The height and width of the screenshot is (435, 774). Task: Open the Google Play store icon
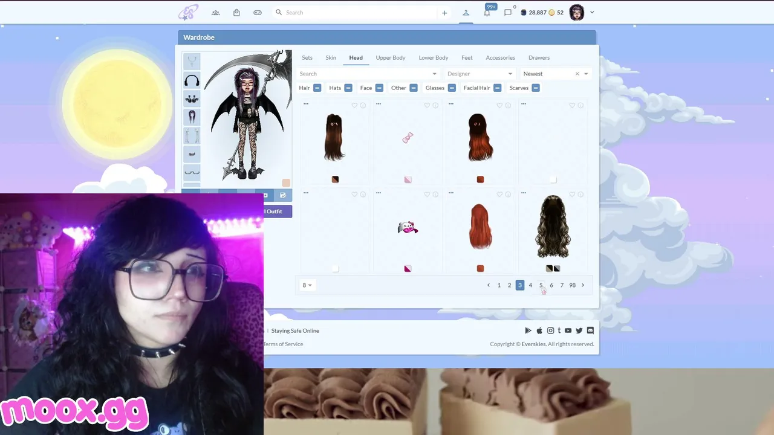click(528, 330)
